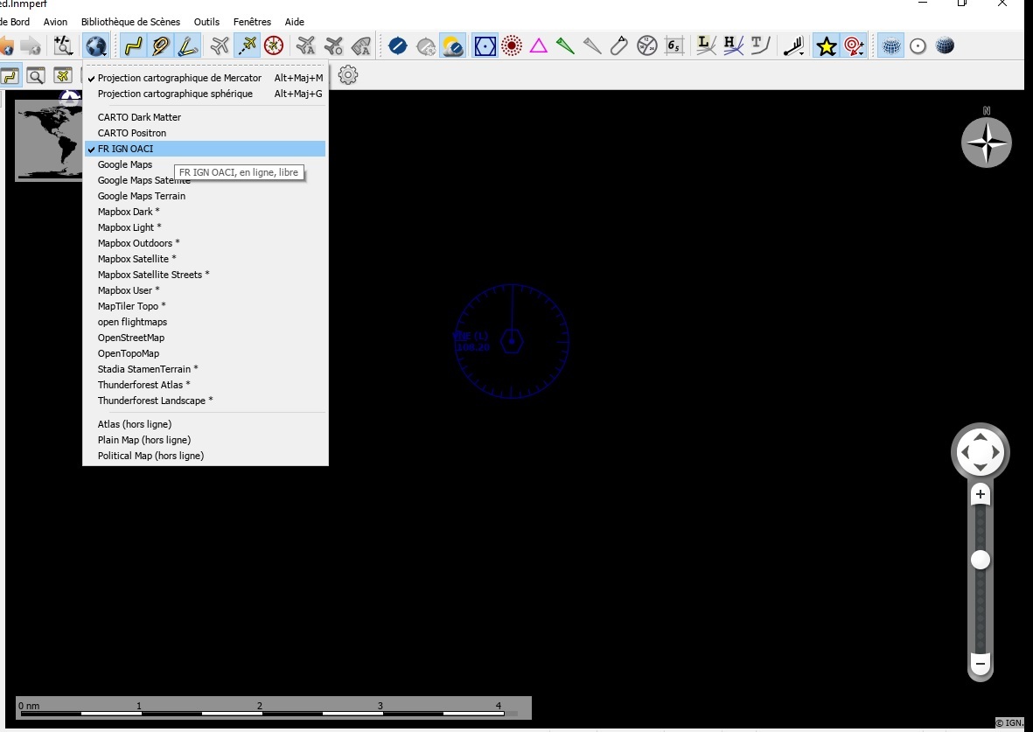The width and height of the screenshot is (1033, 732).
Task: Click the VOR stations hexagon-dot toolbar icon
Action: [x=485, y=45]
